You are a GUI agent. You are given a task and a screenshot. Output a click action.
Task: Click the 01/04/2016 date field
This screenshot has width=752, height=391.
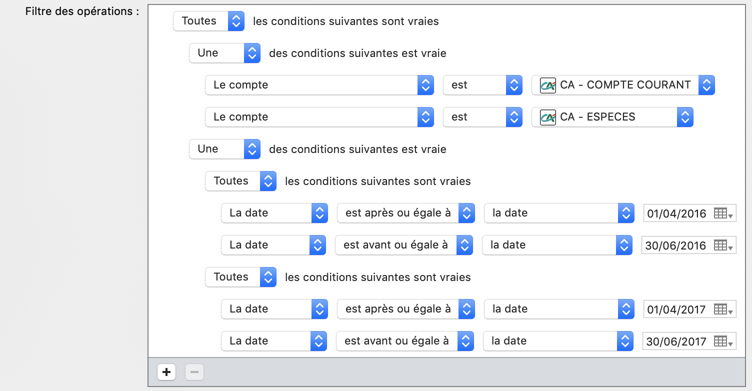pyautogui.click(x=676, y=213)
